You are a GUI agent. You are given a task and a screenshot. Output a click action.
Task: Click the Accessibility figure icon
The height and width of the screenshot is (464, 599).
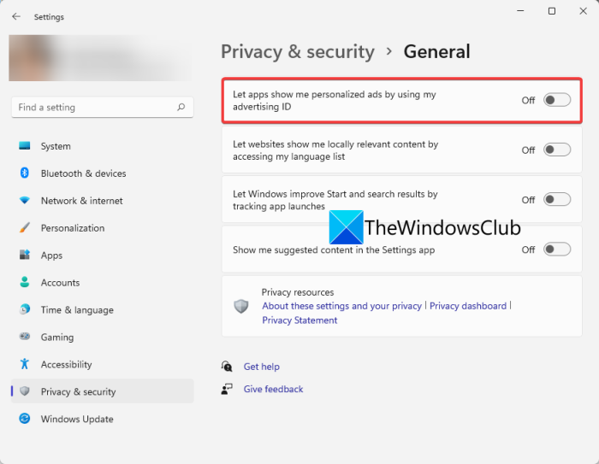25,365
